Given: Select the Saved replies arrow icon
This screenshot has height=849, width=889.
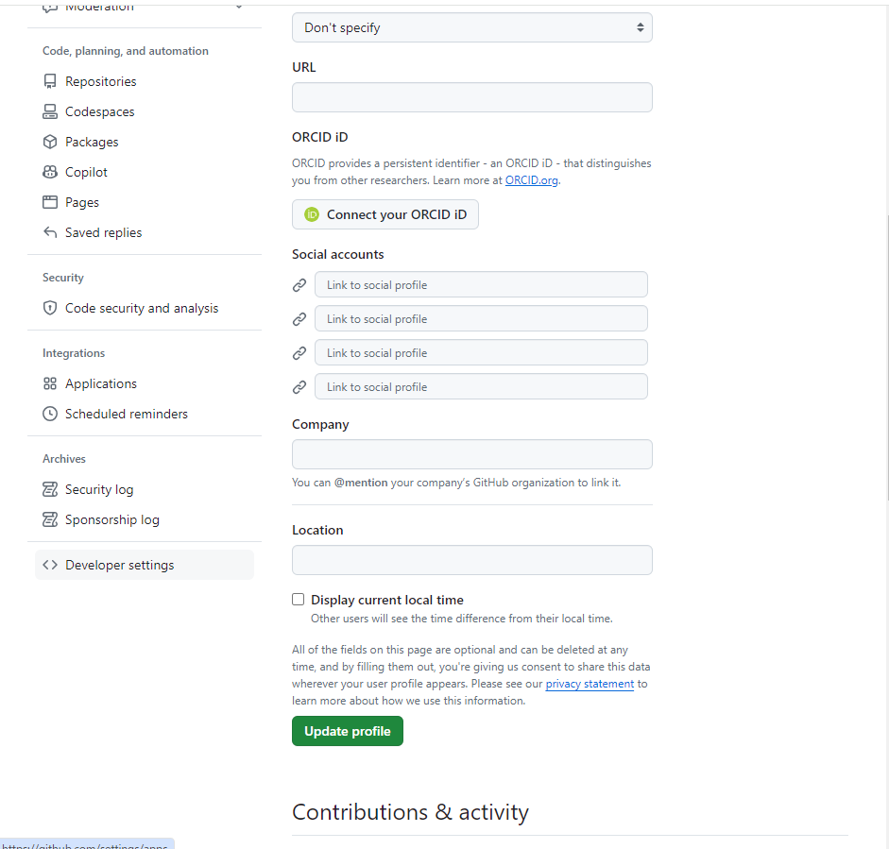Looking at the screenshot, I should pos(50,232).
